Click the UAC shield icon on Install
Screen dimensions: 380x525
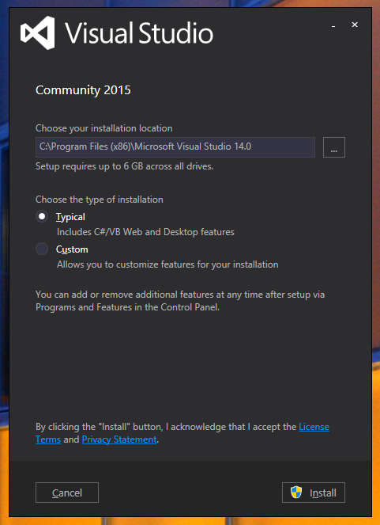(x=296, y=493)
